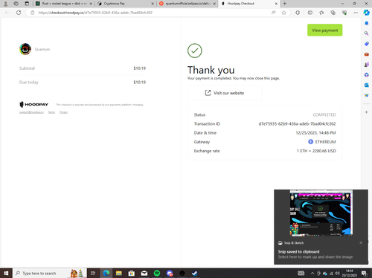Click the Due today amount $10.19
Screen dimensions: 372x278
pos(140,83)
